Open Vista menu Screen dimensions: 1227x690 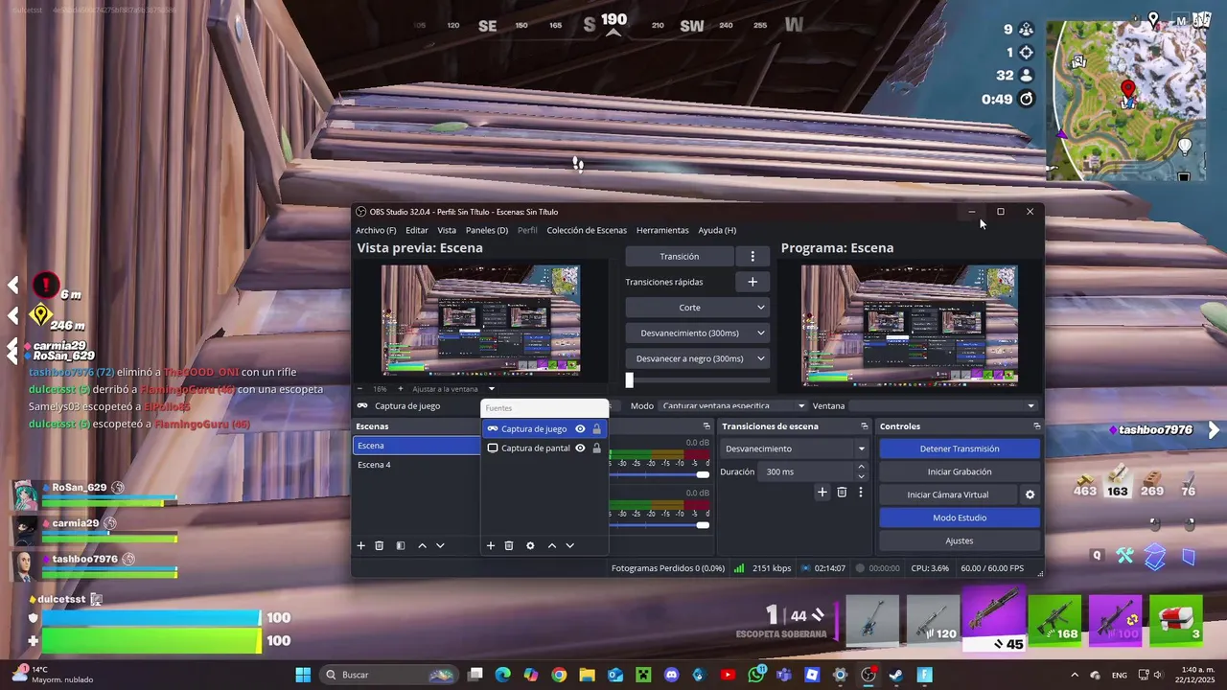coord(447,230)
